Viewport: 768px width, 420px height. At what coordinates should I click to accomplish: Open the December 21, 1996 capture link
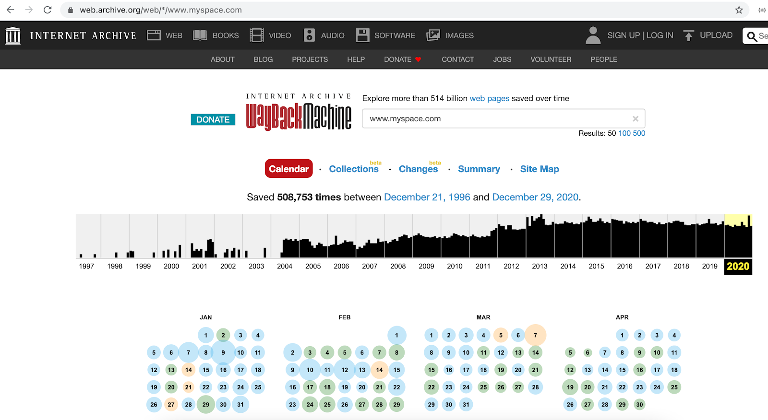pyautogui.click(x=427, y=197)
